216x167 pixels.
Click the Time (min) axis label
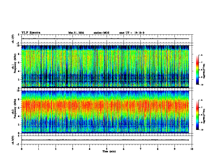click(x=109, y=151)
